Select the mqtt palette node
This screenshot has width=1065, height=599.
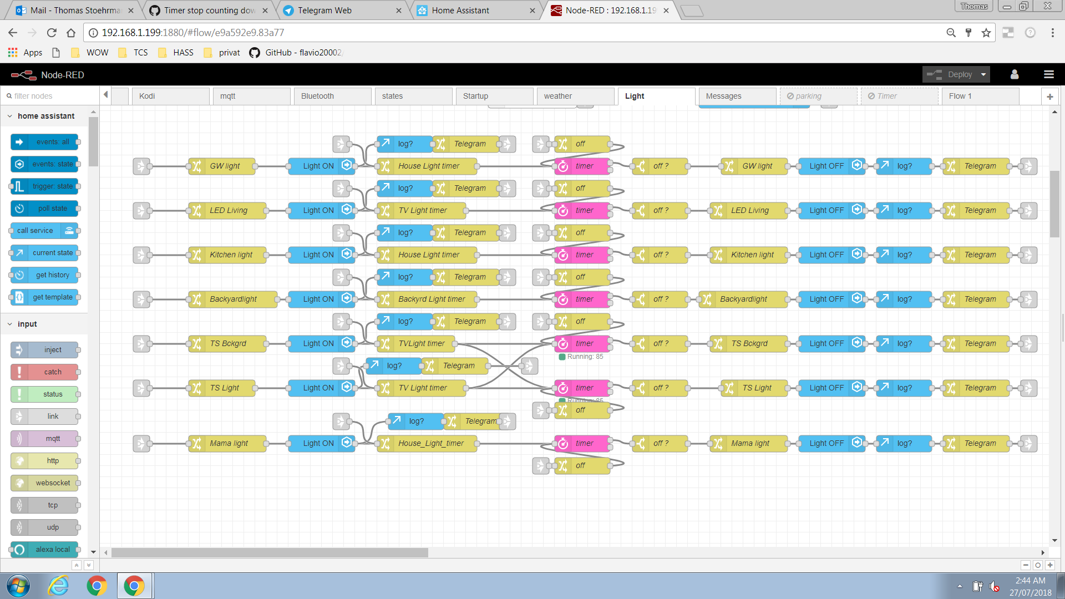[44, 439]
